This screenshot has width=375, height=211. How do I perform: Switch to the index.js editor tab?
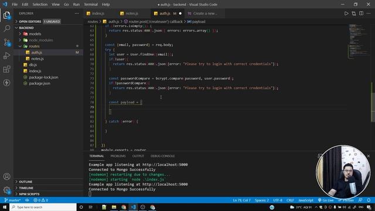[100, 13]
